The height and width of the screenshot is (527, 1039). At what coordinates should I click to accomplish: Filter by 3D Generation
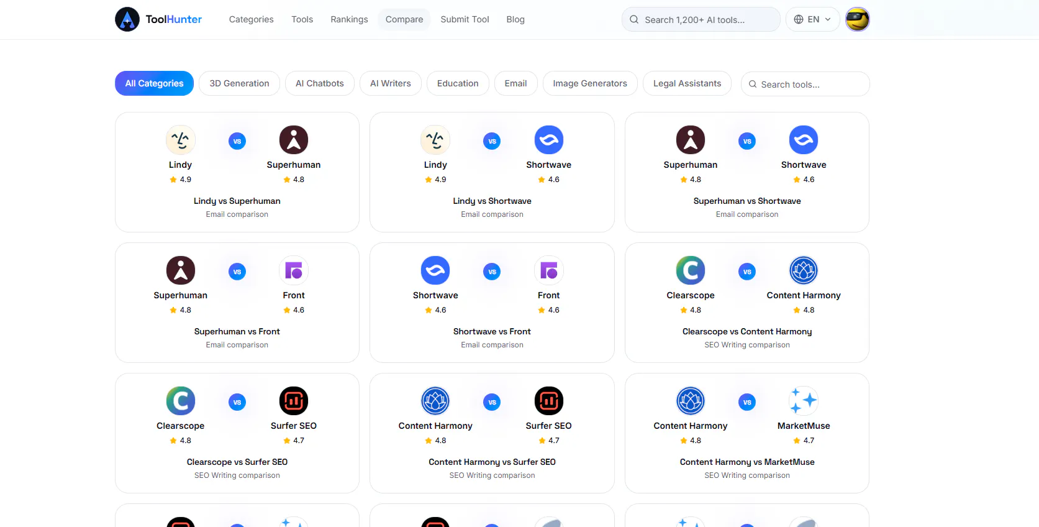(x=239, y=83)
